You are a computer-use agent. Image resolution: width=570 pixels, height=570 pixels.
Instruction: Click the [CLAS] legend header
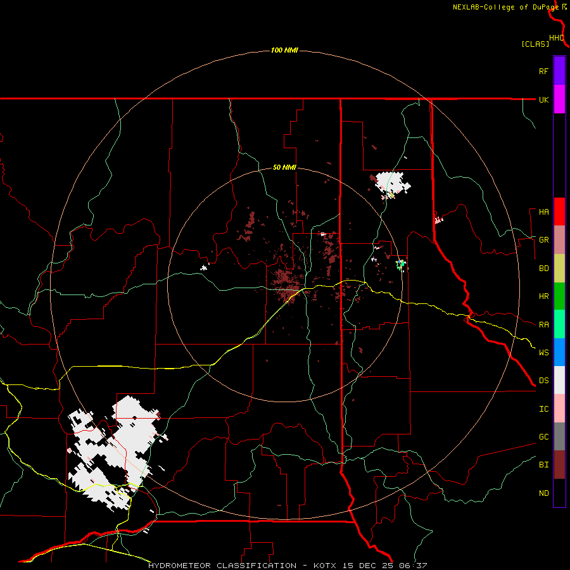click(535, 44)
